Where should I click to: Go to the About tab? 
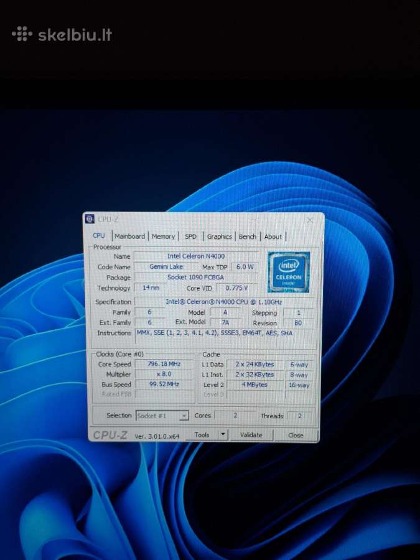(273, 236)
